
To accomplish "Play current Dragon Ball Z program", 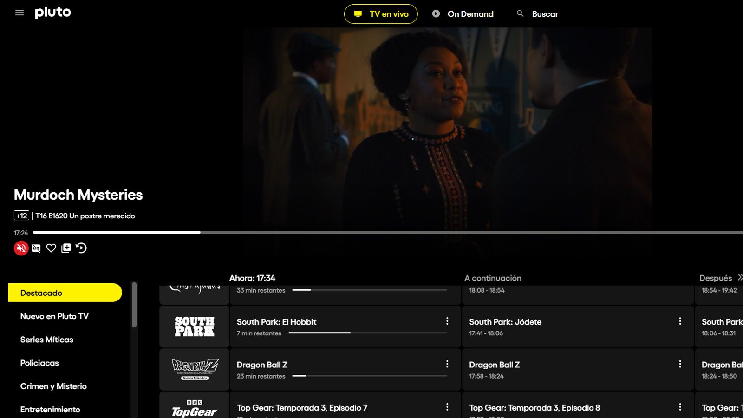I will click(x=345, y=370).
